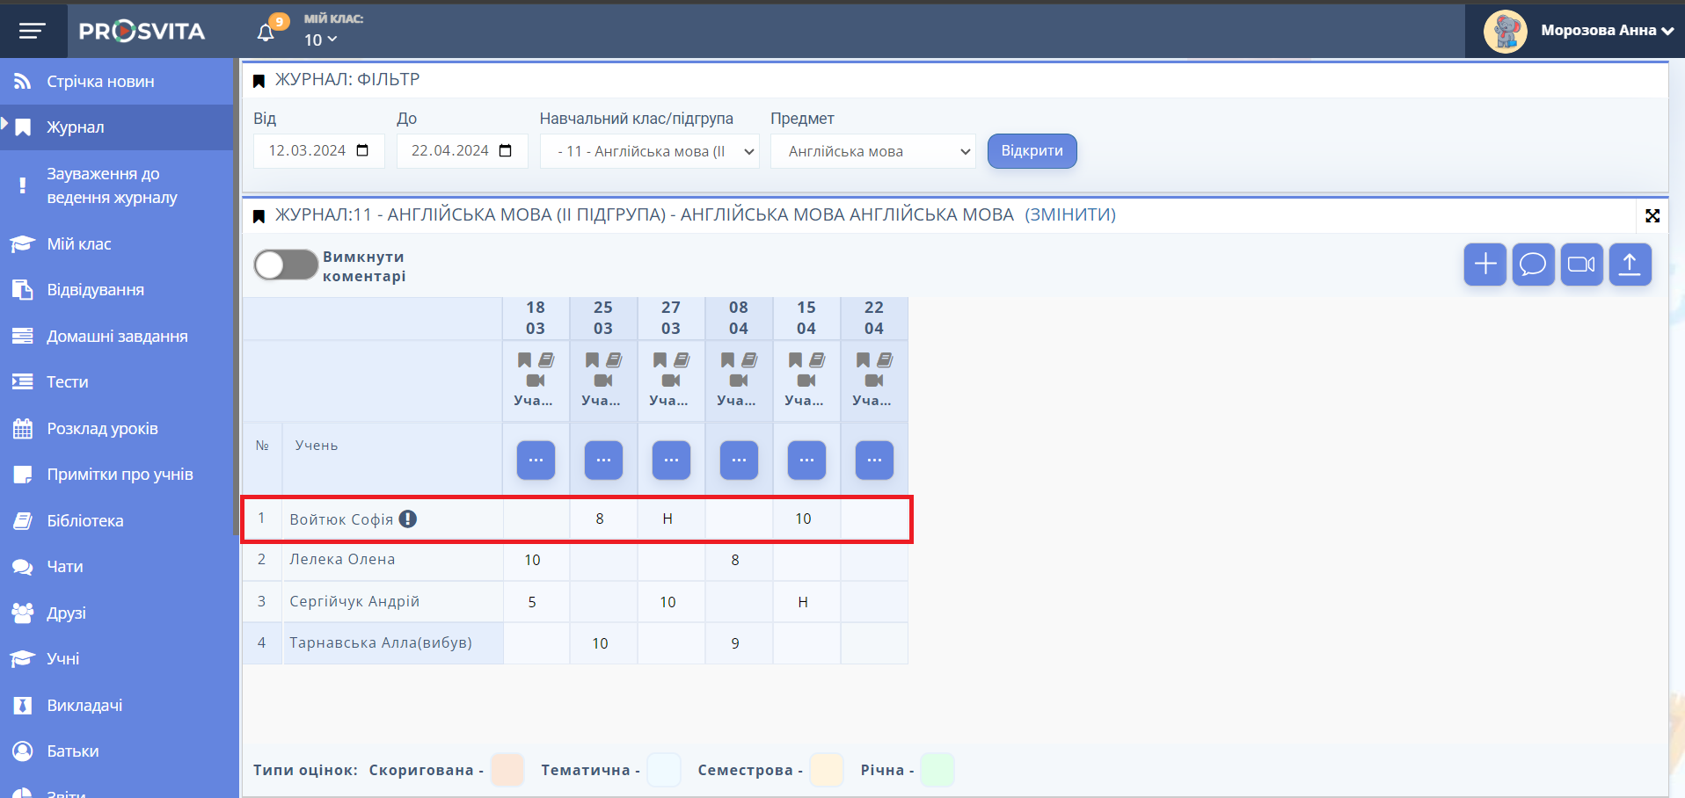Open the hamburger menu icon
The height and width of the screenshot is (798, 1685).
(x=33, y=32)
